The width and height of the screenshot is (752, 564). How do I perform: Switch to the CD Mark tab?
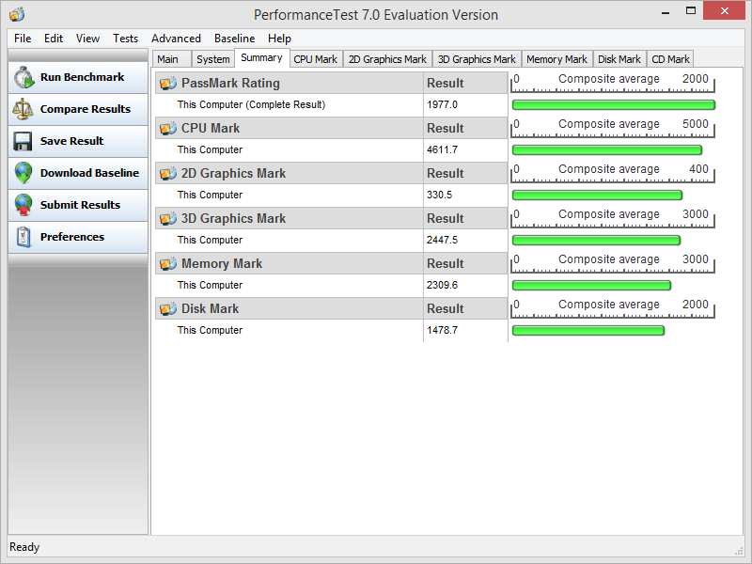[670, 59]
